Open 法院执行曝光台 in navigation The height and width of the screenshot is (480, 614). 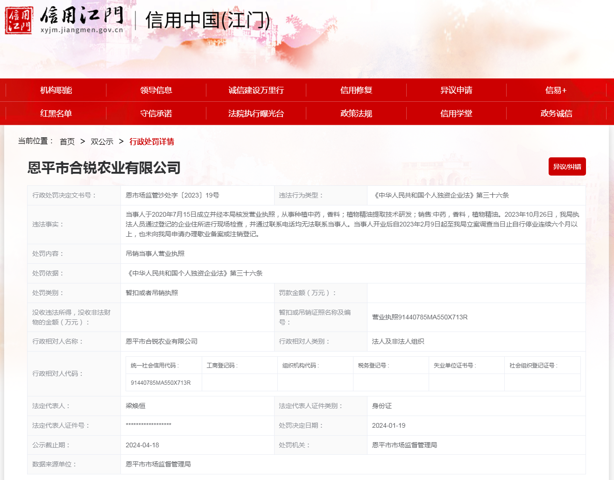coord(256,113)
